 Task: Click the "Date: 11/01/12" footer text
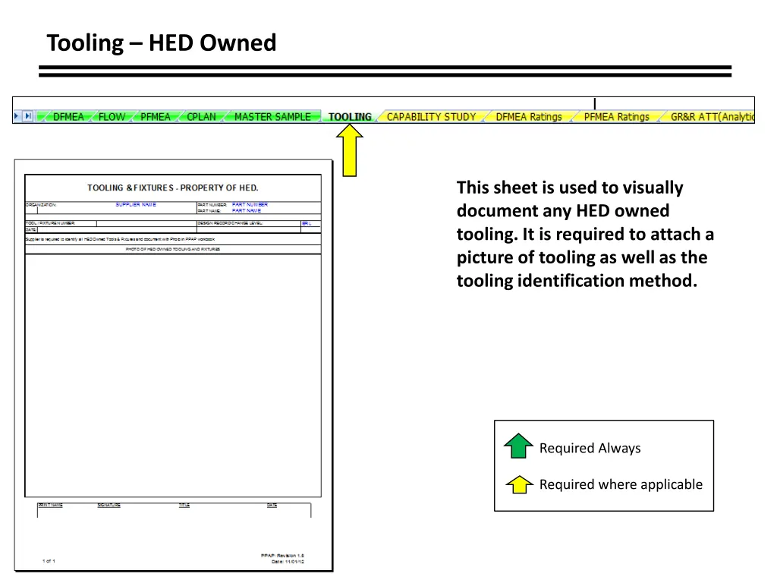pyautogui.click(x=288, y=562)
